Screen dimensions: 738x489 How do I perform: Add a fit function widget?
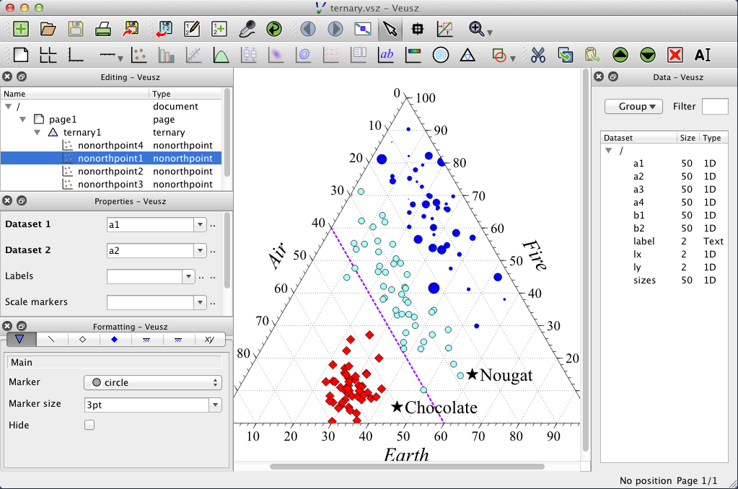click(x=193, y=55)
